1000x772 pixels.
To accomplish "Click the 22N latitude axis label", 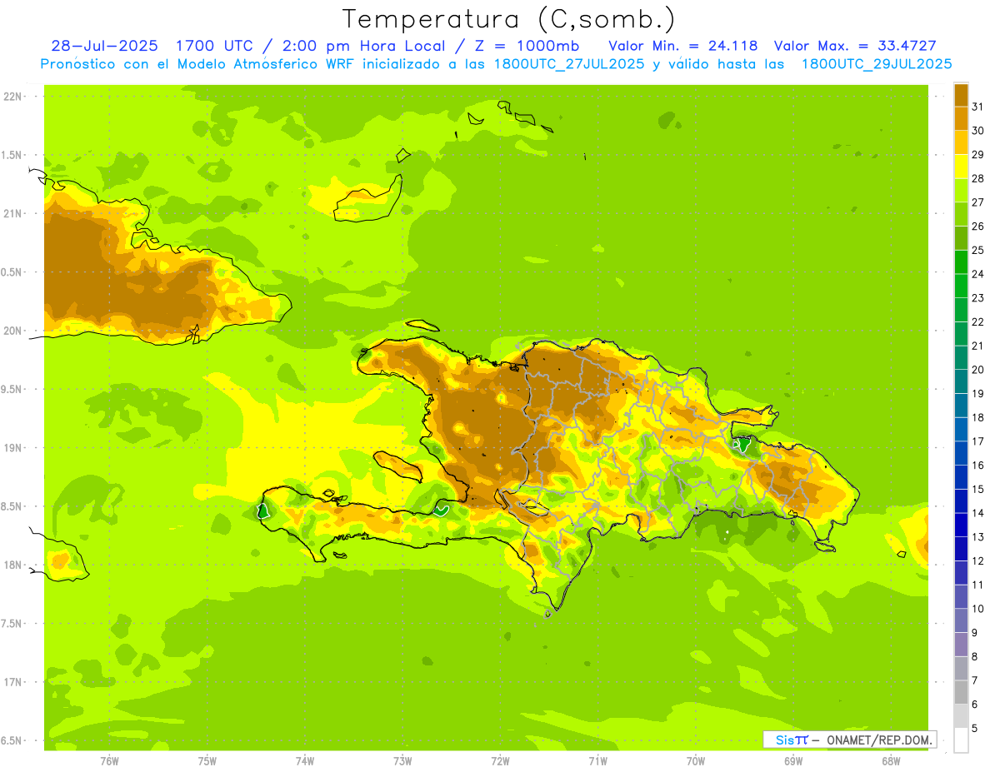I will pos(12,96).
